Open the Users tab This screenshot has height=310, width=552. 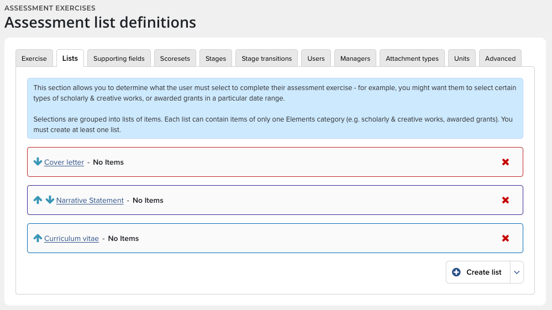click(316, 59)
